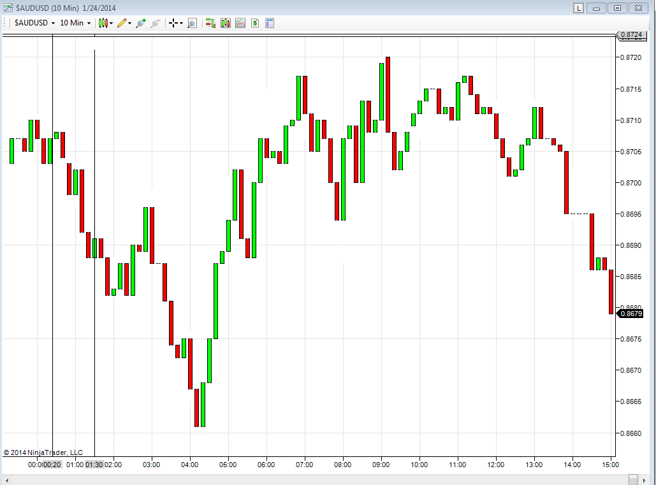
Task: Maximize the $AUDUSD chart window
Action: click(617, 8)
